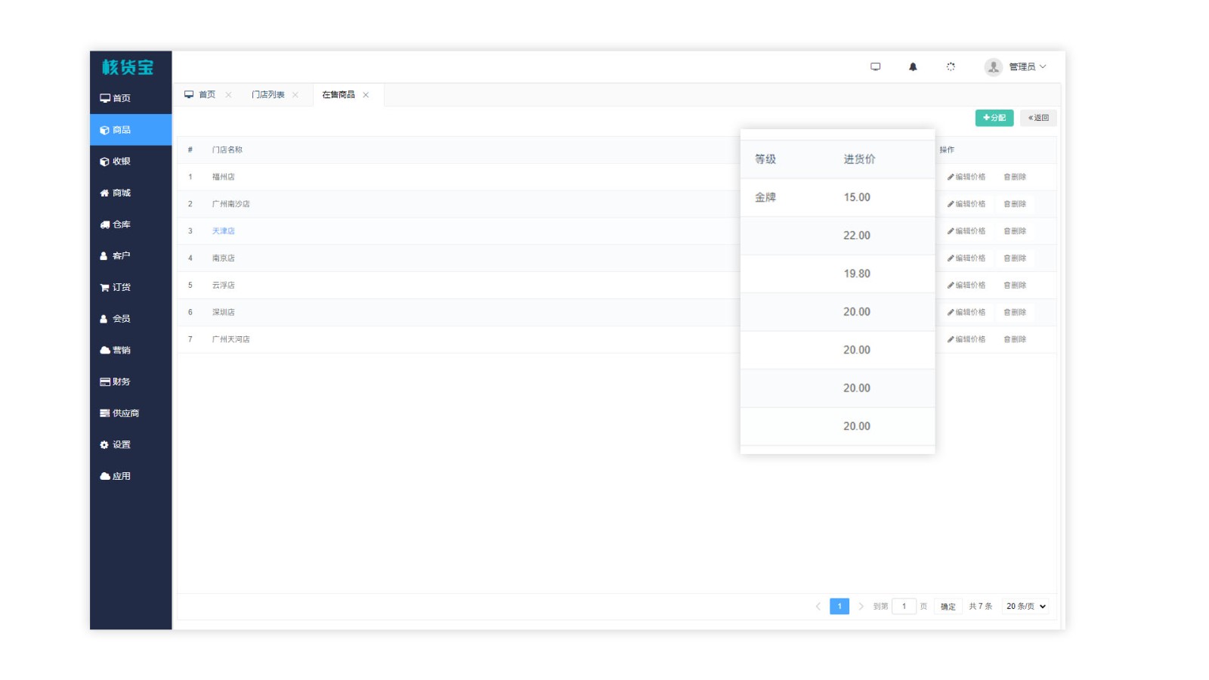Go to the next page arrow

click(861, 606)
